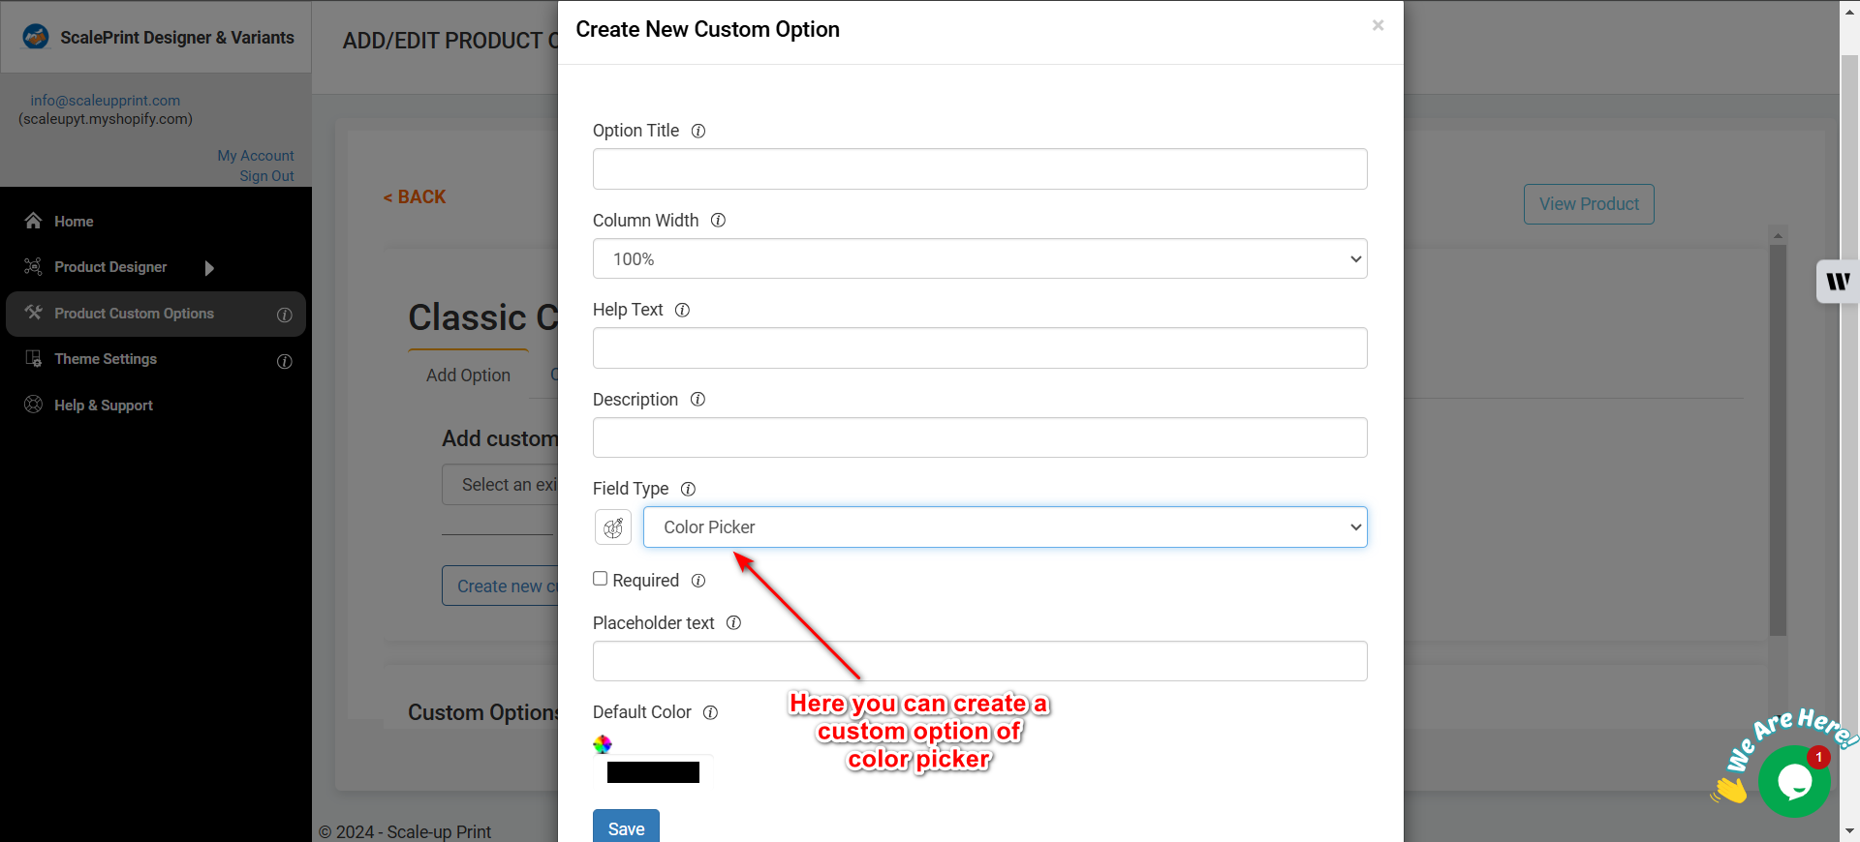Go to Help & Support
This screenshot has width=1860, height=842.
click(x=104, y=406)
